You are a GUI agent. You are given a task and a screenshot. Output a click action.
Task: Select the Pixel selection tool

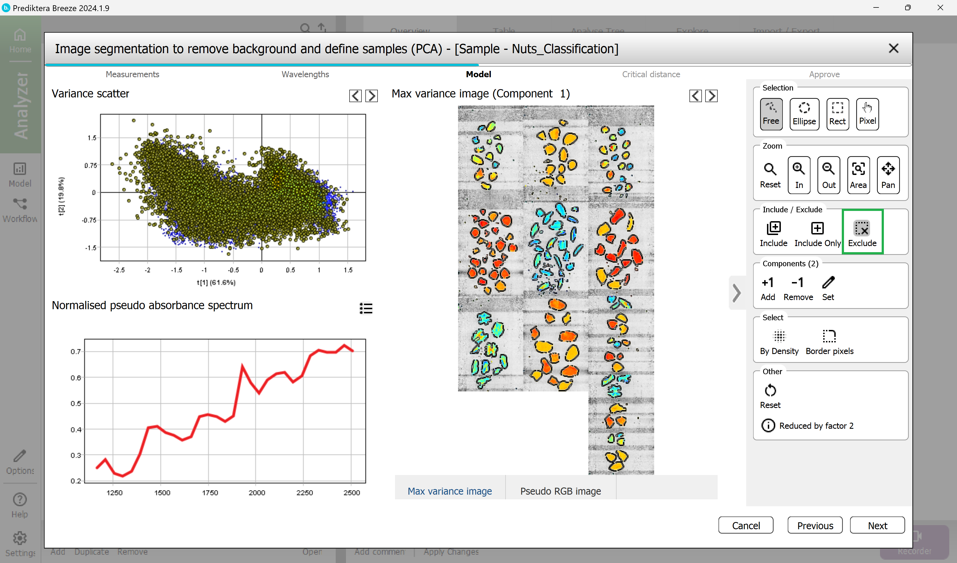[x=867, y=112]
